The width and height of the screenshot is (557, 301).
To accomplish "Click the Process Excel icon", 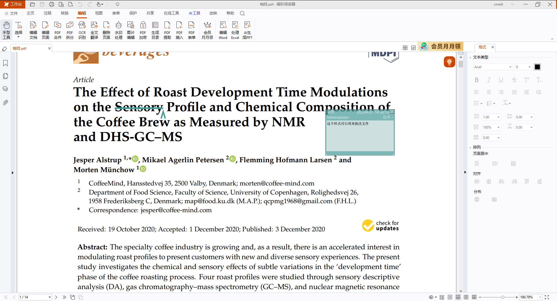I will coord(235,30).
